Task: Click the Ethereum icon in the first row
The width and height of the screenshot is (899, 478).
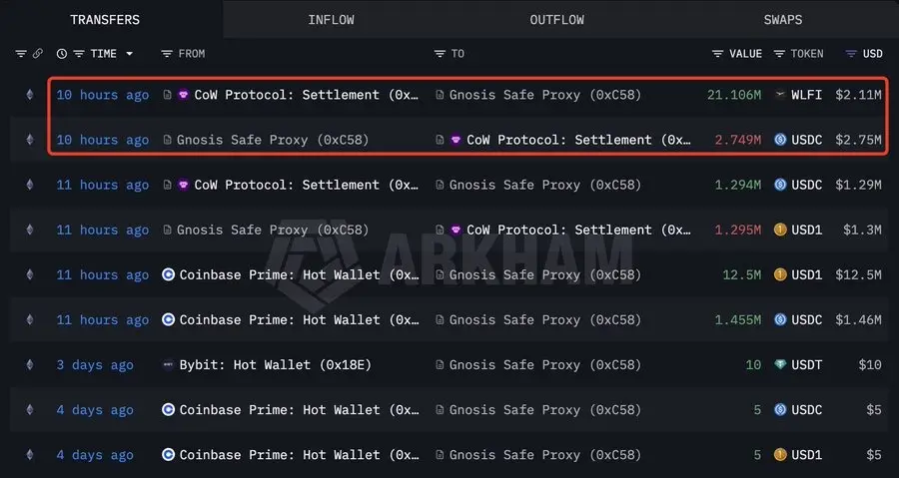Action: (x=29, y=95)
